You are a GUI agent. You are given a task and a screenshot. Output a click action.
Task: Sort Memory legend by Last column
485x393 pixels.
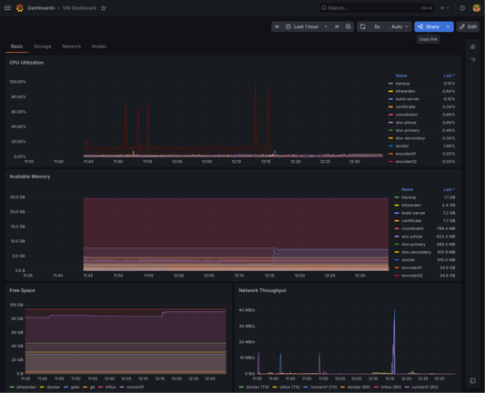click(450, 189)
